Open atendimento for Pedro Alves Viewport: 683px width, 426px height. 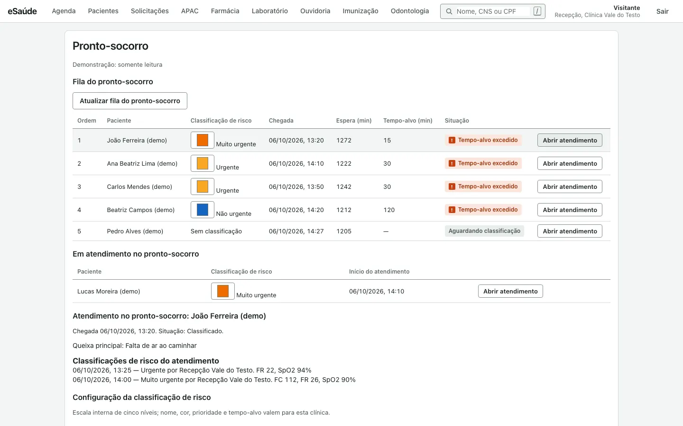(570, 231)
